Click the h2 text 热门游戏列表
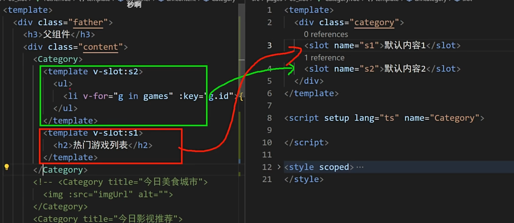The height and width of the screenshot is (223, 514). click(100, 145)
